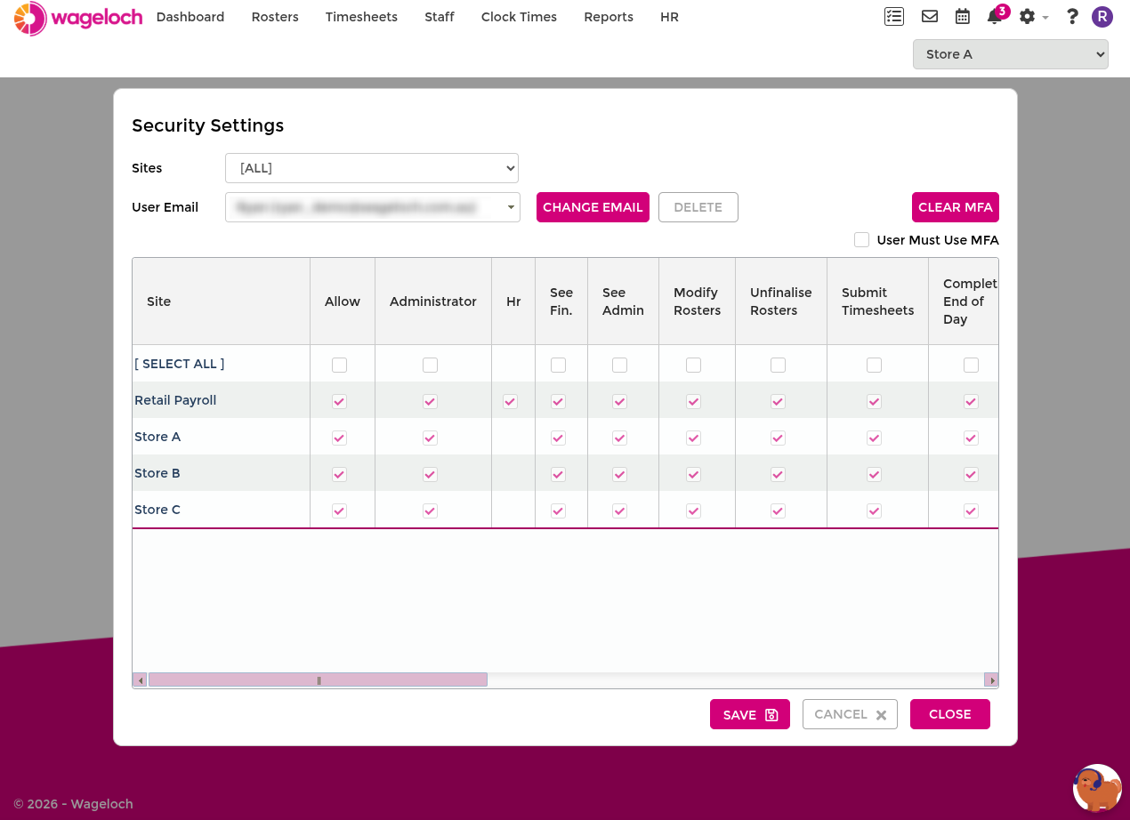Open the task checklist icon
Image resolution: width=1130 pixels, height=820 pixels.
pyautogui.click(x=894, y=16)
